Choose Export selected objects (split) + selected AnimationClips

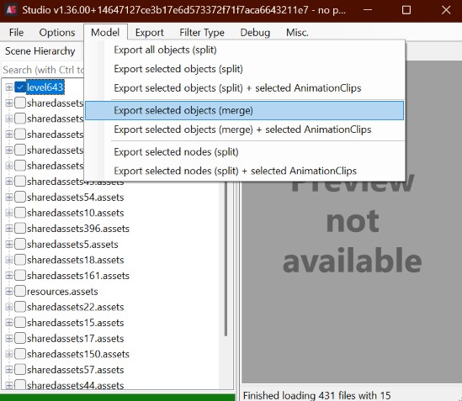click(x=244, y=87)
